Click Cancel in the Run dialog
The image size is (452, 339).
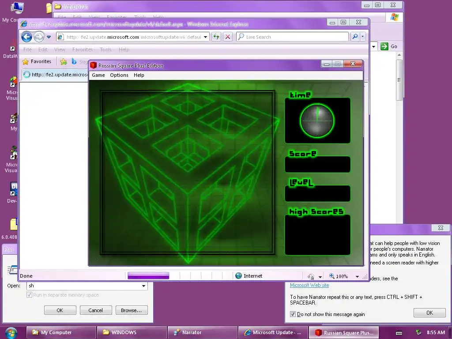(95, 310)
